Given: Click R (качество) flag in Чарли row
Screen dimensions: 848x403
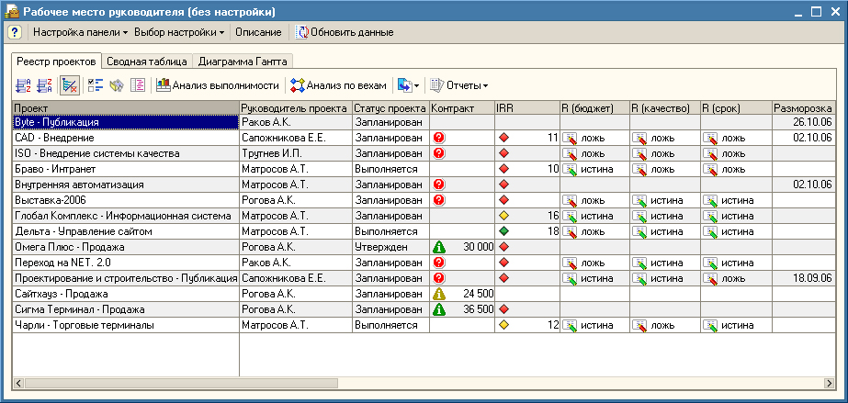Looking at the screenshot, I should point(640,325).
